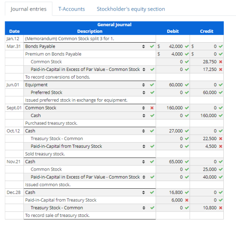Open the T-Accounts tab
Viewport: 236px width, 225px height.
[x=72, y=9]
